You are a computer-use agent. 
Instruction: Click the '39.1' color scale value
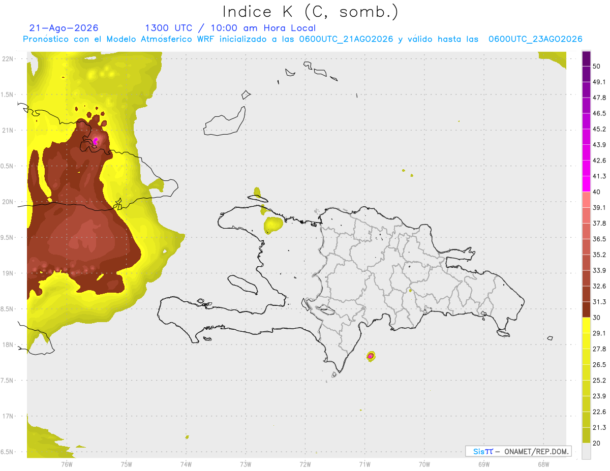click(x=600, y=207)
